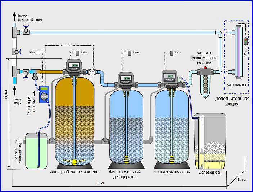
Task: Click the round water meter beside the first filter
Action: point(92,72)
